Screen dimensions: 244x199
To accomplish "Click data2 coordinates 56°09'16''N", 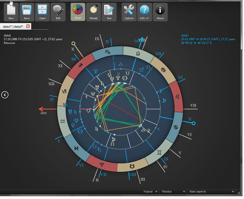I will point(196,43).
